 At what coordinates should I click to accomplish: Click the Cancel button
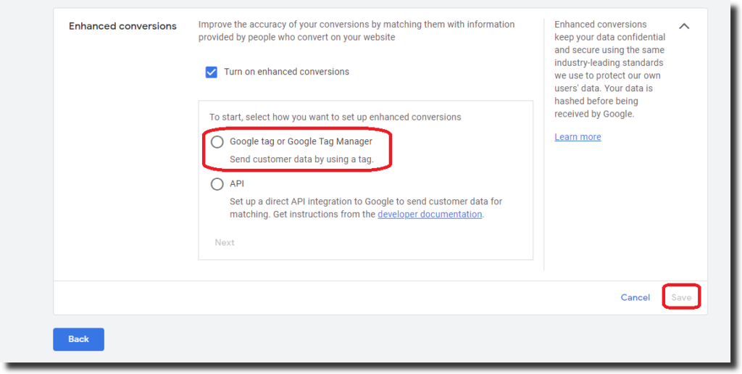(635, 297)
